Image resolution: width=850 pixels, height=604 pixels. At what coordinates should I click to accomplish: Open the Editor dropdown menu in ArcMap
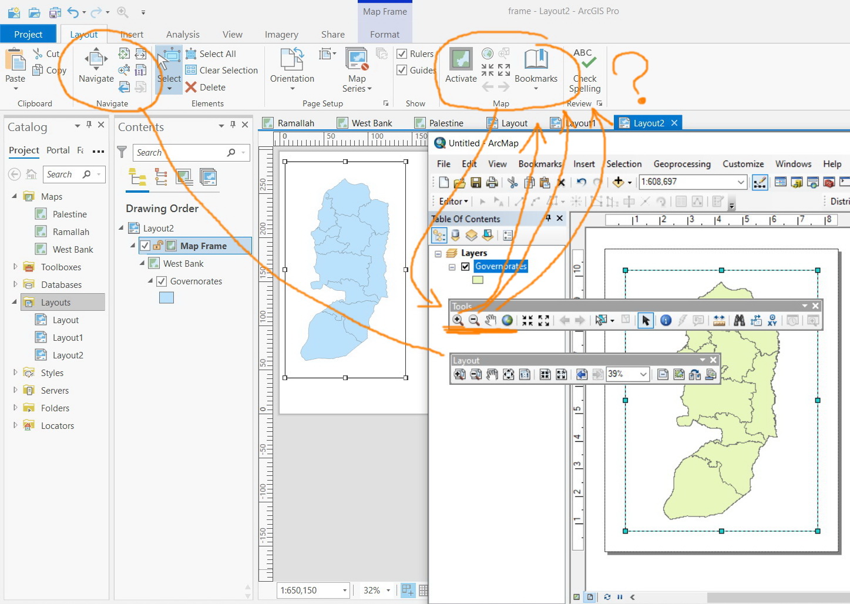tap(453, 202)
